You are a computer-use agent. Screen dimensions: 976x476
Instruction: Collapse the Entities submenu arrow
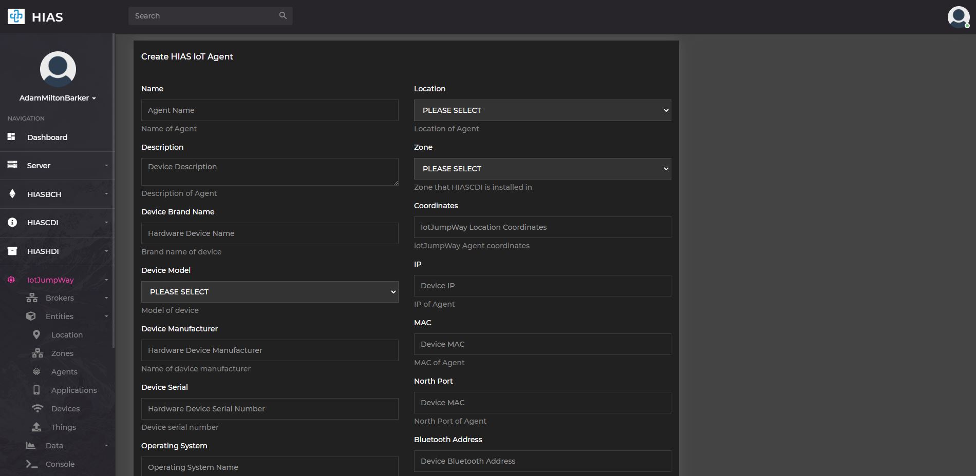click(106, 316)
